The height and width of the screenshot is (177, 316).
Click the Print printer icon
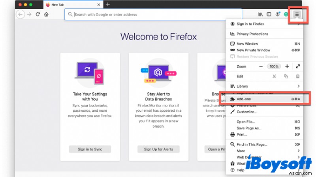click(233, 134)
